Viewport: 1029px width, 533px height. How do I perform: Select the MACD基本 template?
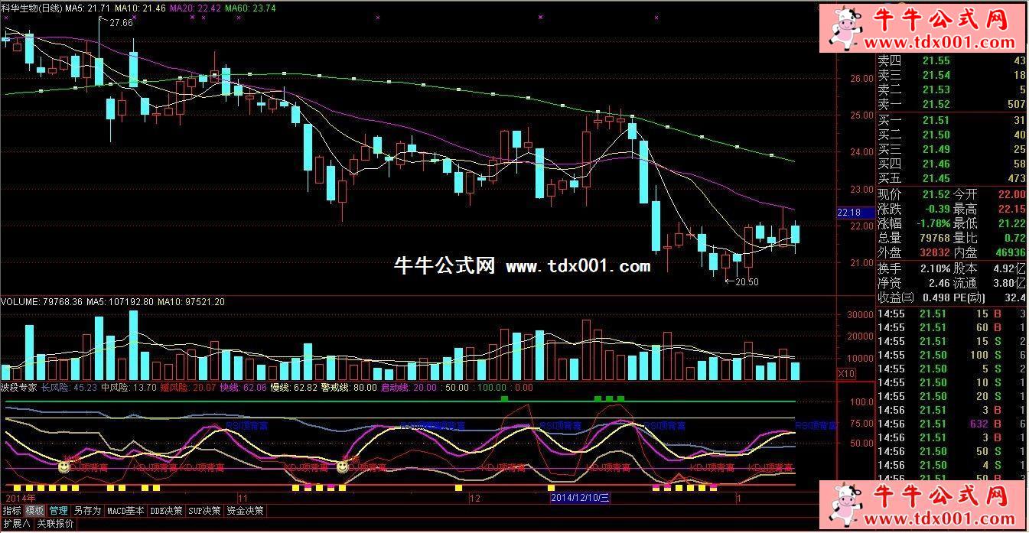coord(125,510)
